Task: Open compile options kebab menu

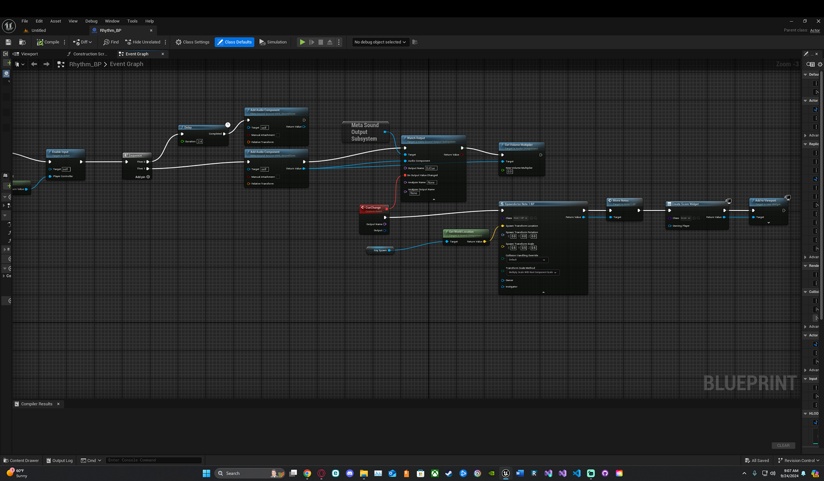Action: click(65, 42)
